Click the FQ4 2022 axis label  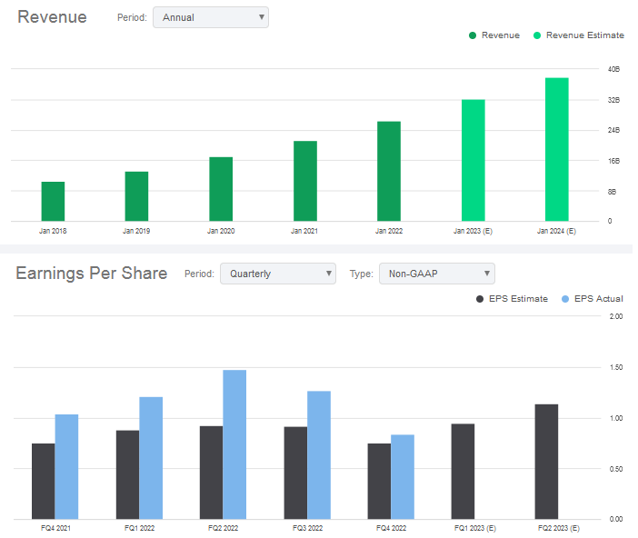[391, 528]
